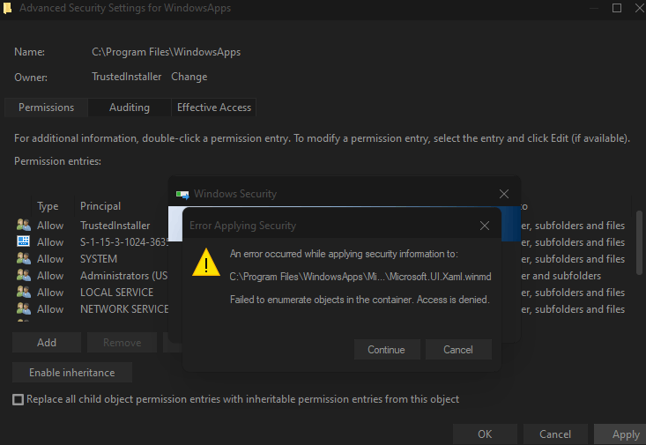This screenshot has width=646, height=445.
Task: Click the app package icon beside S-1-15-3-1024
Action: pos(24,241)
